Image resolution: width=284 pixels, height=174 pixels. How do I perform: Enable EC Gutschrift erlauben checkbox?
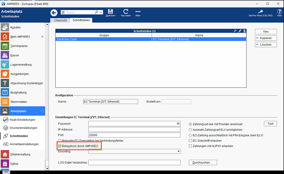click(x=190, y=141)
